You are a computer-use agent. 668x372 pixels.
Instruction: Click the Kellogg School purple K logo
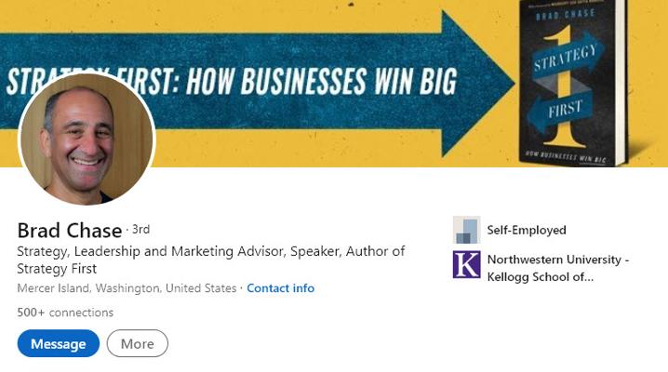pos(466,265)
